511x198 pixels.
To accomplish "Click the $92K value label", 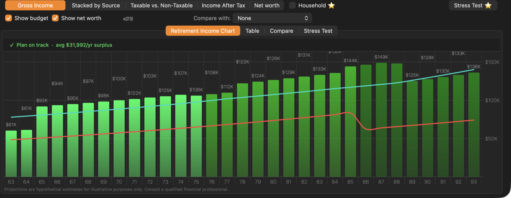I will [42, 100].
